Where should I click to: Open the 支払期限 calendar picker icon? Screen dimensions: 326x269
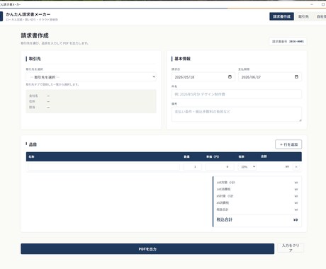pyautogui.click(x=296, y=76)
